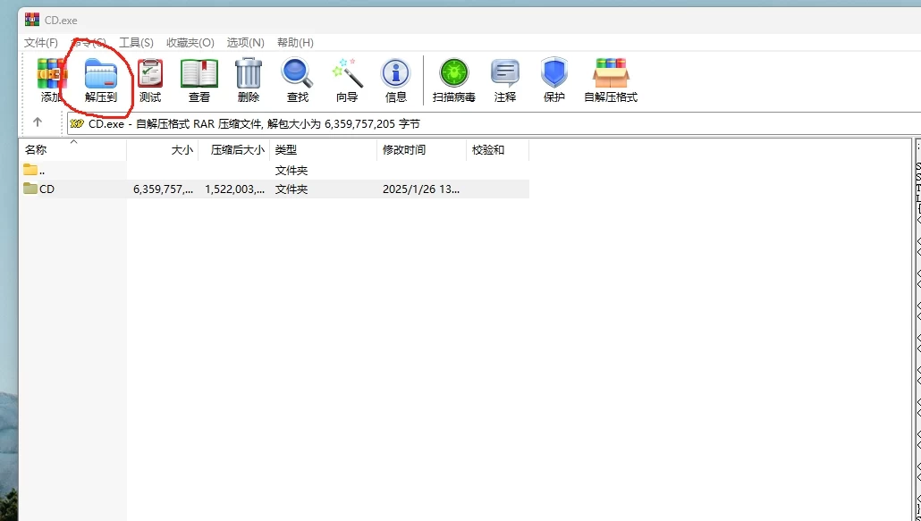Open the 查找 (Find) magnifier tool
Screen dimensions: 921x521
coord(296,79)
